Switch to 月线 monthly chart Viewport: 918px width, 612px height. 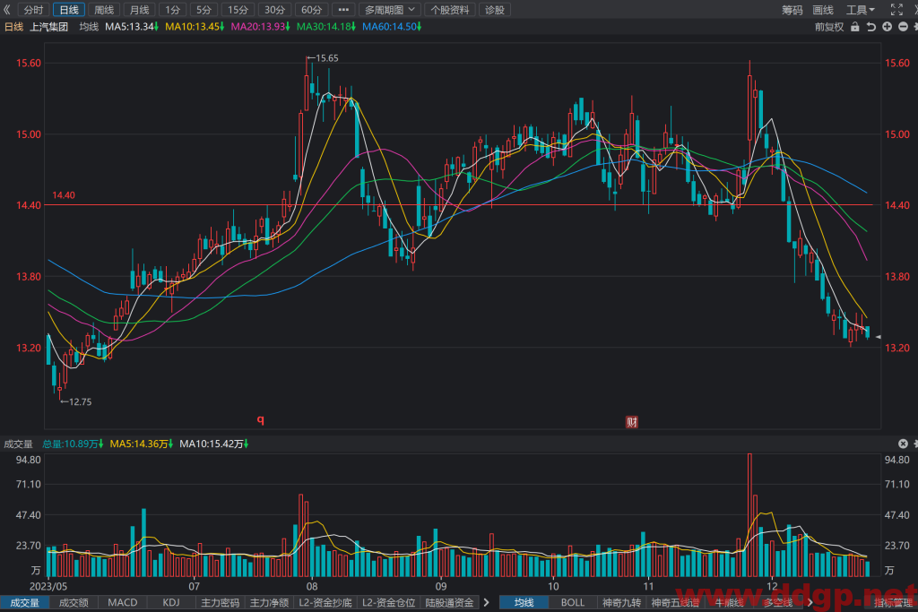coord(139,9)
